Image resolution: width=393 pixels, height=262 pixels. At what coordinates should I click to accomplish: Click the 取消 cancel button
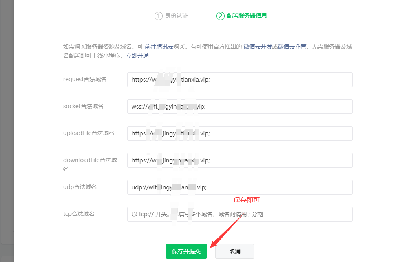234,251
